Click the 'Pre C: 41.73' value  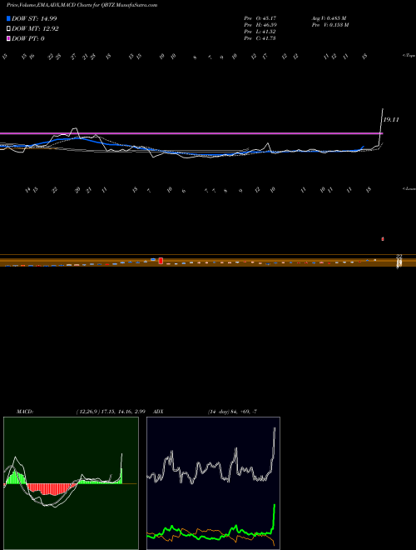point(260,38)
